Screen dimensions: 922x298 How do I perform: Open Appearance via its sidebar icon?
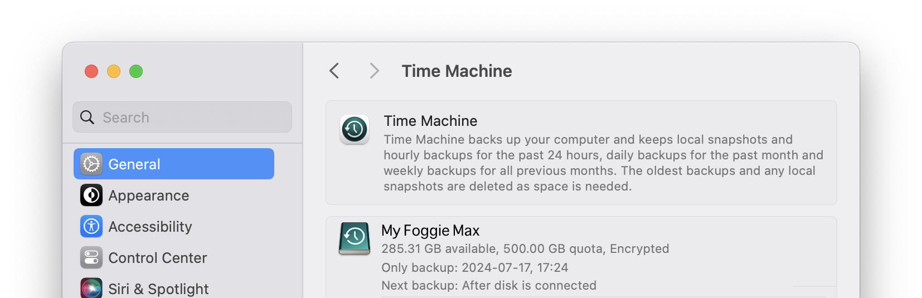tap(91, 195)
